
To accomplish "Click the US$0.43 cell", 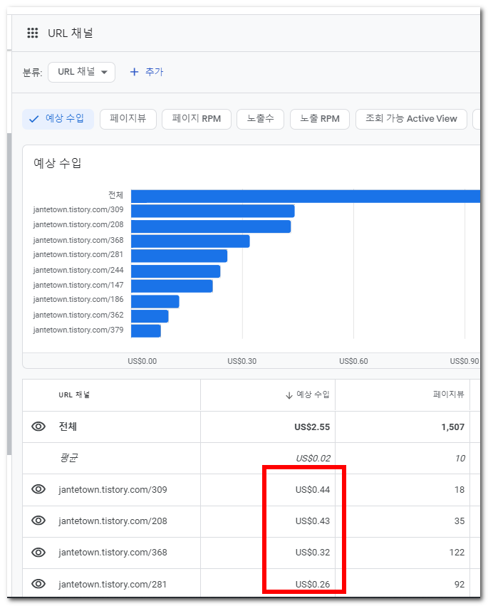I will point(313,521).
